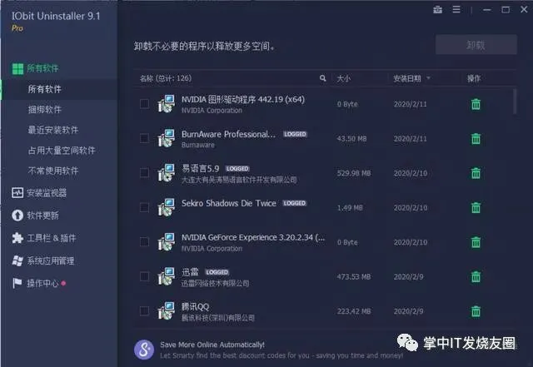Open 捆绑软件 in the sidebar
Screen dimensions: 533x367
pyautogui.click(x=44, y=110)
